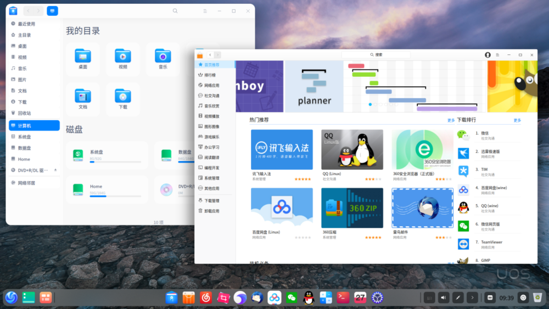Open 系统管理 category in app store
Viewport: 549px width, 309px height.
coord(211,178)
